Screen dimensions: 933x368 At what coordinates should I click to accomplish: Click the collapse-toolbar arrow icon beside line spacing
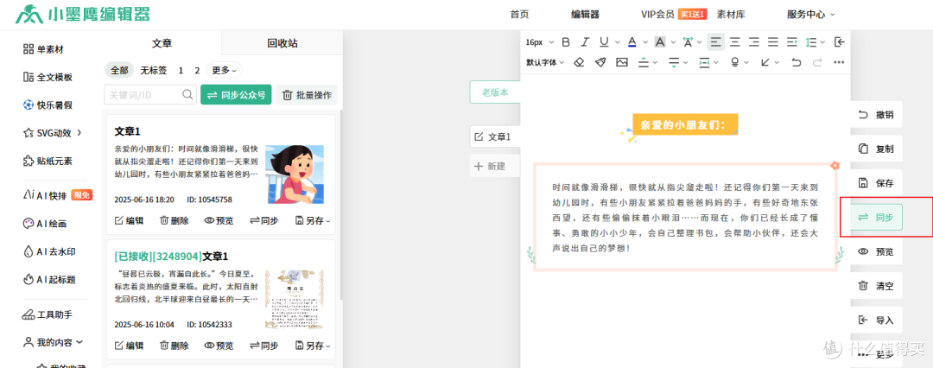click(840, 41)
